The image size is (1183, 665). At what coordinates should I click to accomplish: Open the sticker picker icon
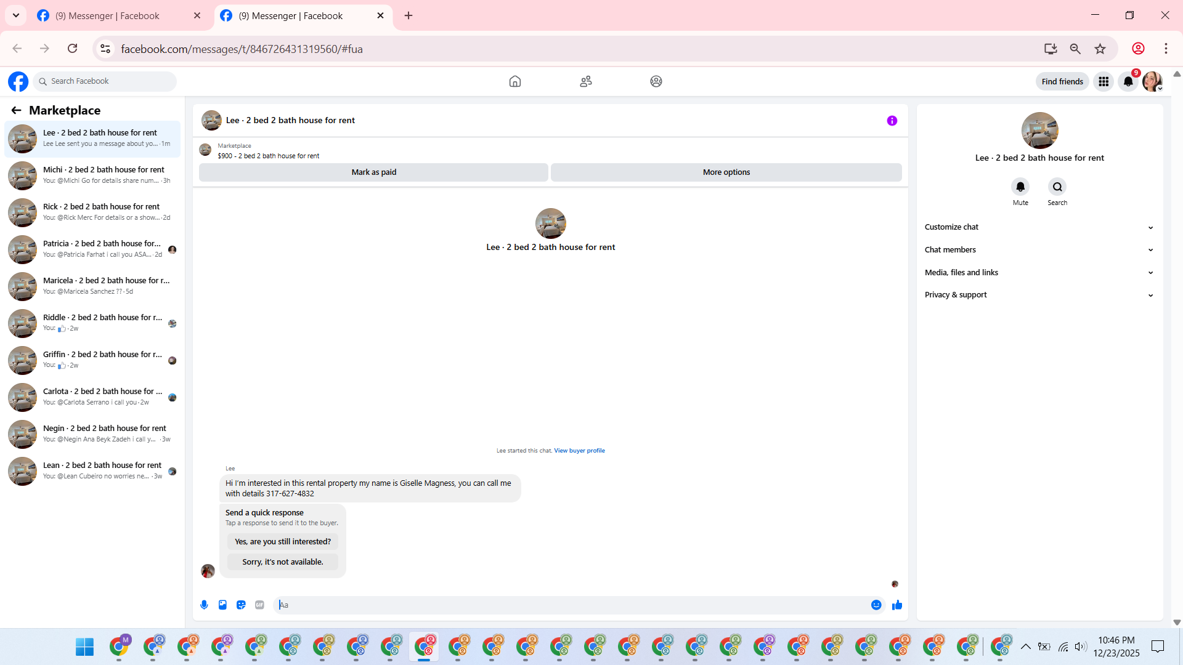pyautogui.click(x=241, y=605)
